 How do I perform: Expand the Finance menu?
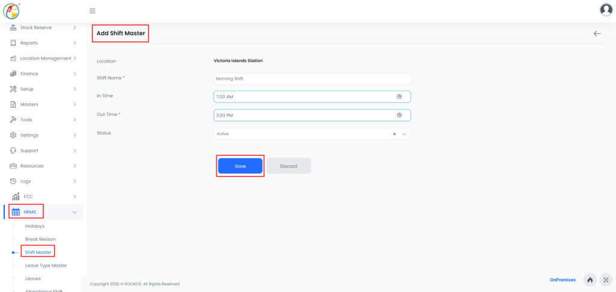(x=43, y=74)
